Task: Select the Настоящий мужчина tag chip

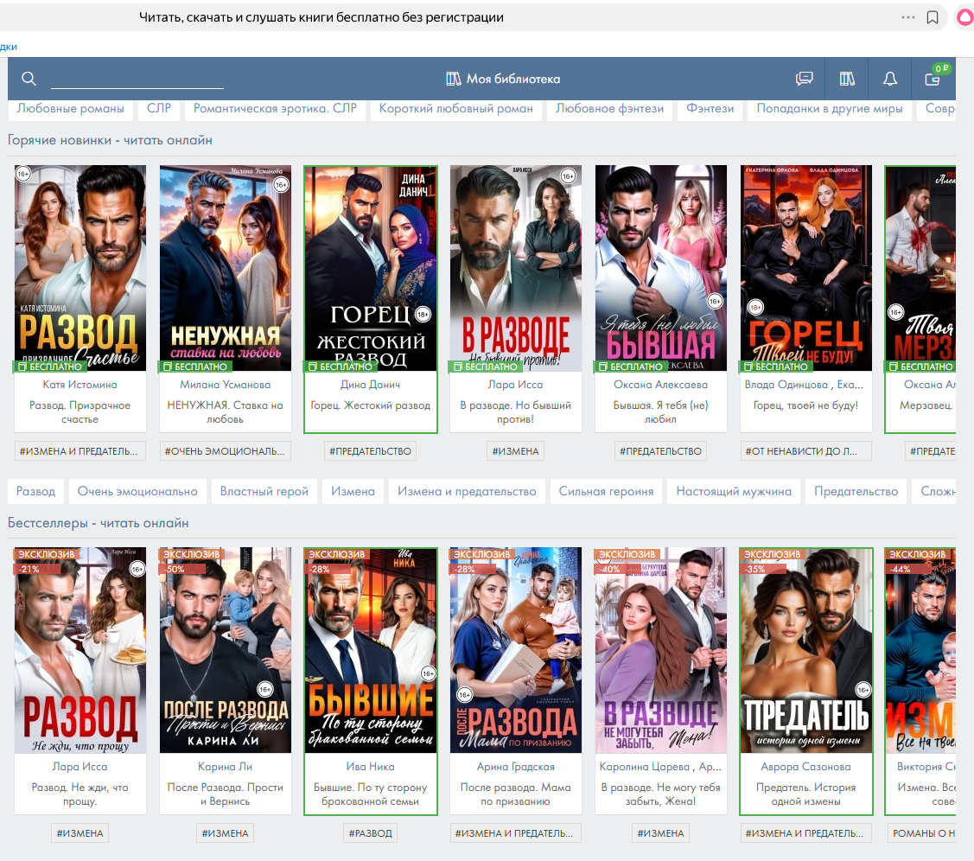Action: coord(734,491)
